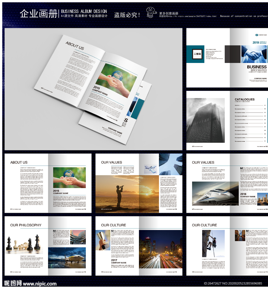
Task: Select the BUSINESS BROCHURES cover title
Action: coord(257,68)
